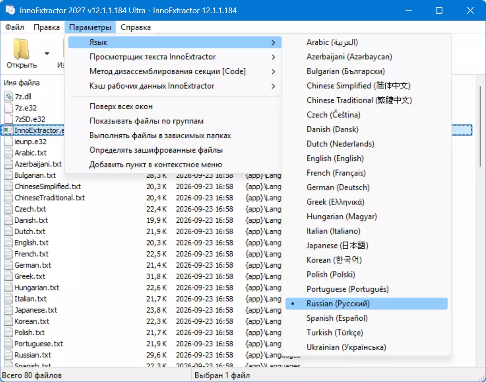Click the ChineseSimplified.txt document icon
Viewport: 486px width, 382px height.
[x=9, y=186]
